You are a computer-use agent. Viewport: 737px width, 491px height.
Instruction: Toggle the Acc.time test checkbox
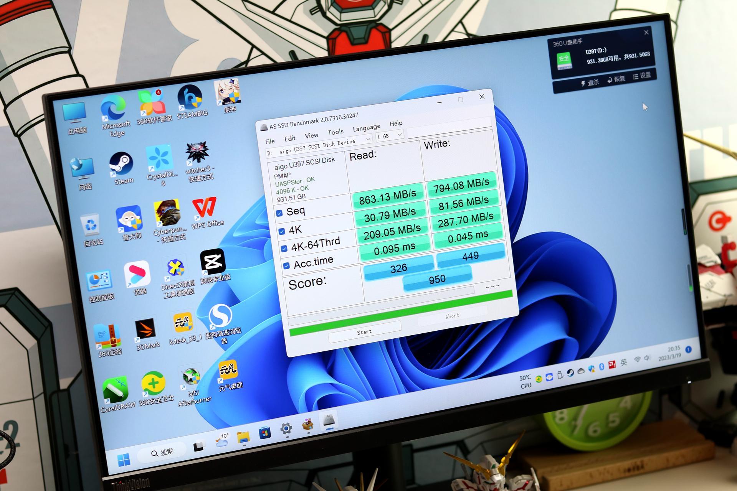[x=286, y=266]
